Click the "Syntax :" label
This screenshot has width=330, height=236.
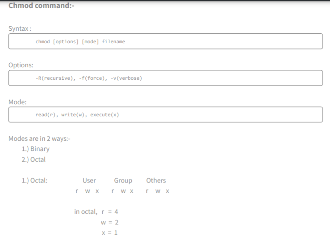tap(20, 28)
